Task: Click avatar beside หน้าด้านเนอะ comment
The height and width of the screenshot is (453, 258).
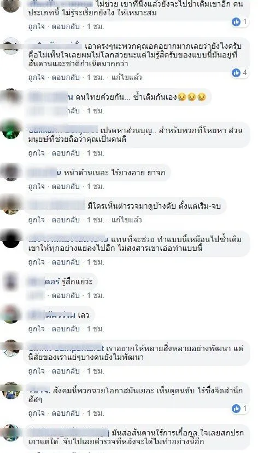Action: tap(11, 172)
